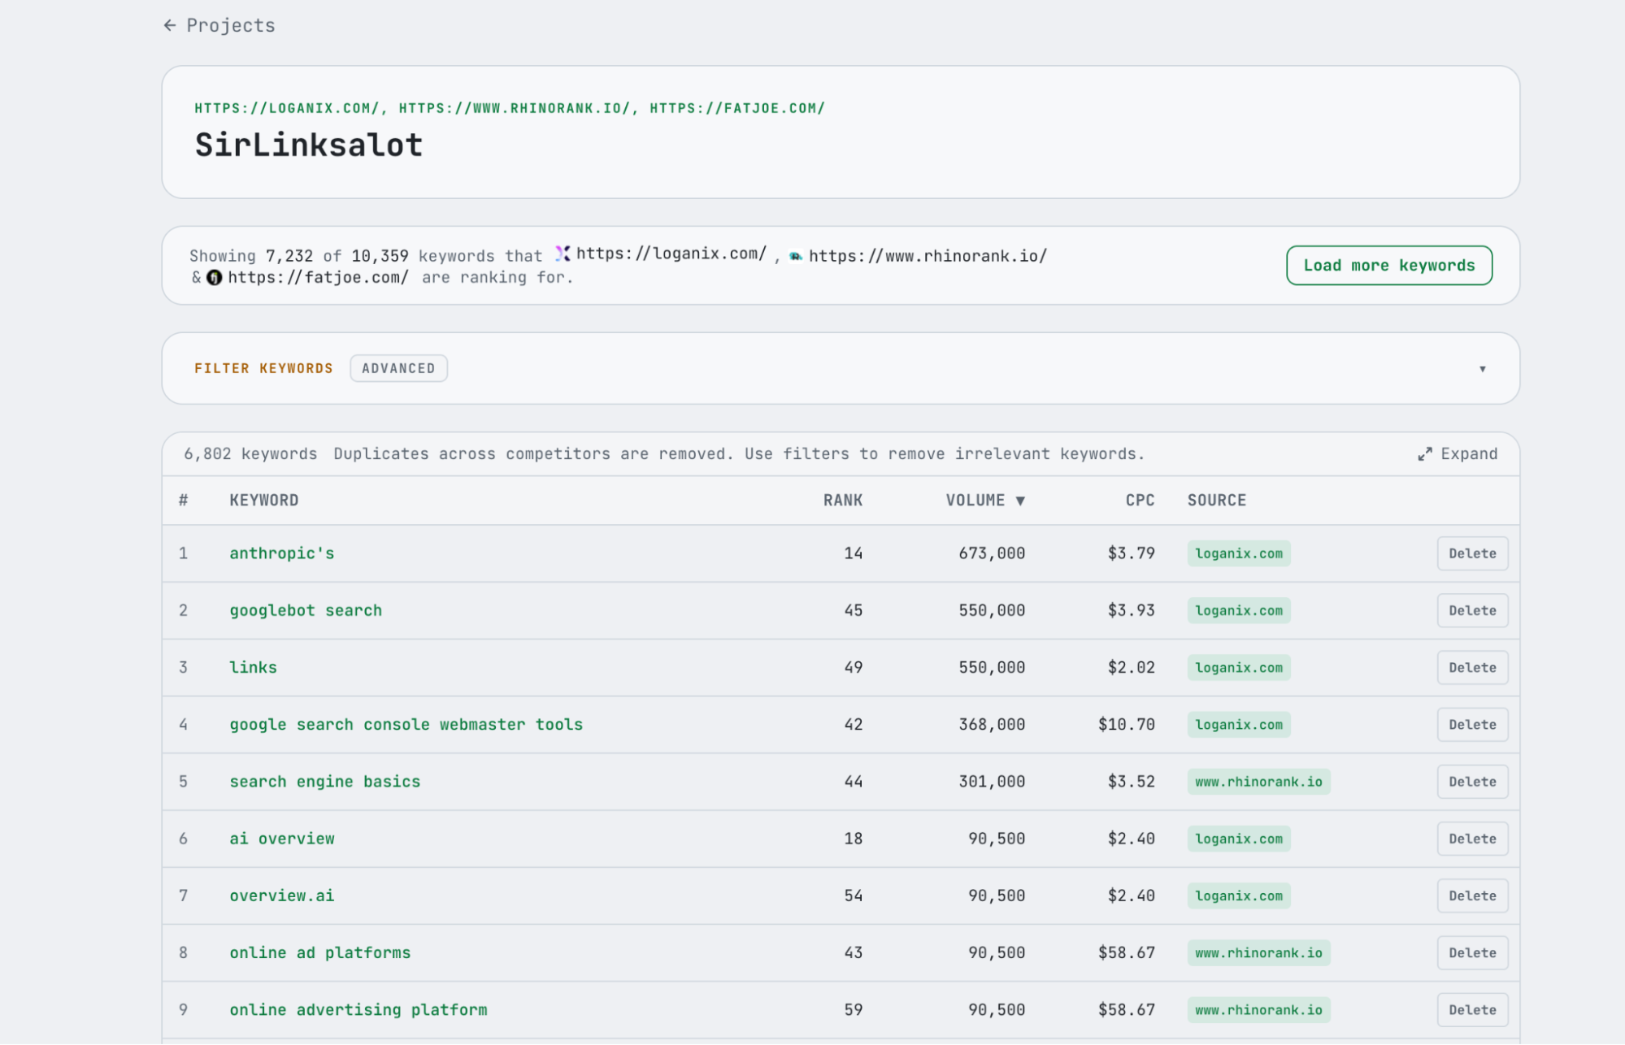Delete the "anthropic's" keyword row
Screen dimensions: 1625x1045
point(1471,553)
